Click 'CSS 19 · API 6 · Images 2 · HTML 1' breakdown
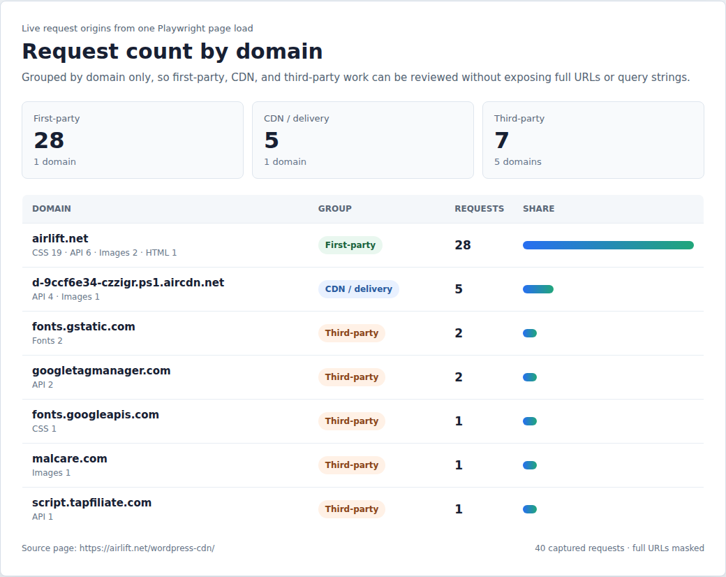Viewport: 726px width, 577px height. (x=104, y=253)
